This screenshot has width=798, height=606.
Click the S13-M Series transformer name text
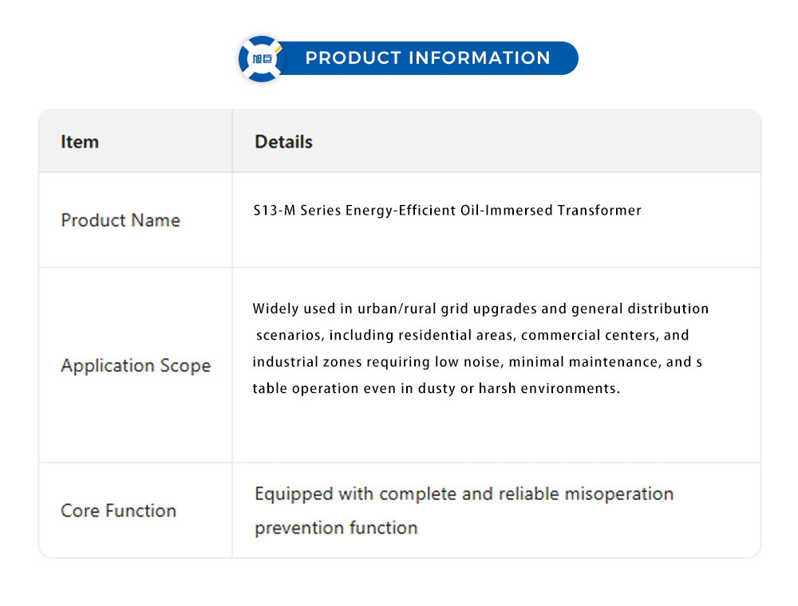coord(447,211)
